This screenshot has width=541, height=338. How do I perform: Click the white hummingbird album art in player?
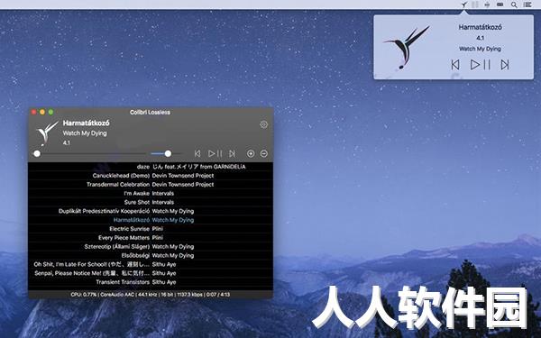coord(46,132)
